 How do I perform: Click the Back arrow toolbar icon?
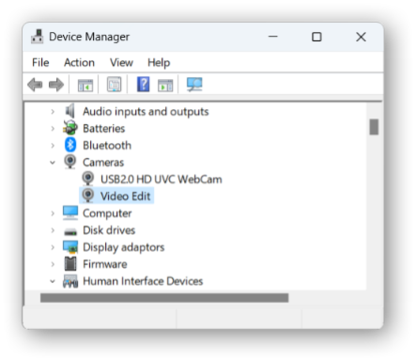(x=35, y=85)
